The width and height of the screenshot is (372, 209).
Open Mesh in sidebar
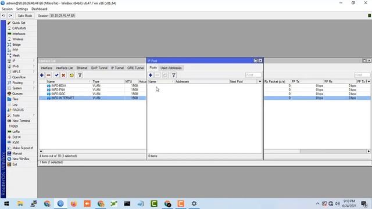coord(16,56)
